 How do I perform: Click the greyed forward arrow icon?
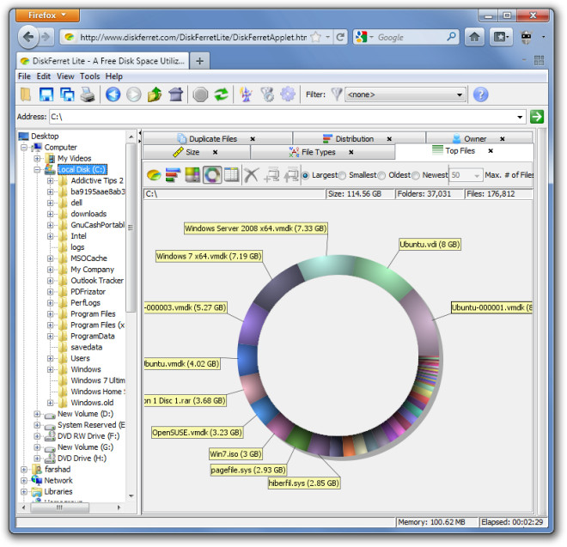pyautogui.click(x=133, y=94)
